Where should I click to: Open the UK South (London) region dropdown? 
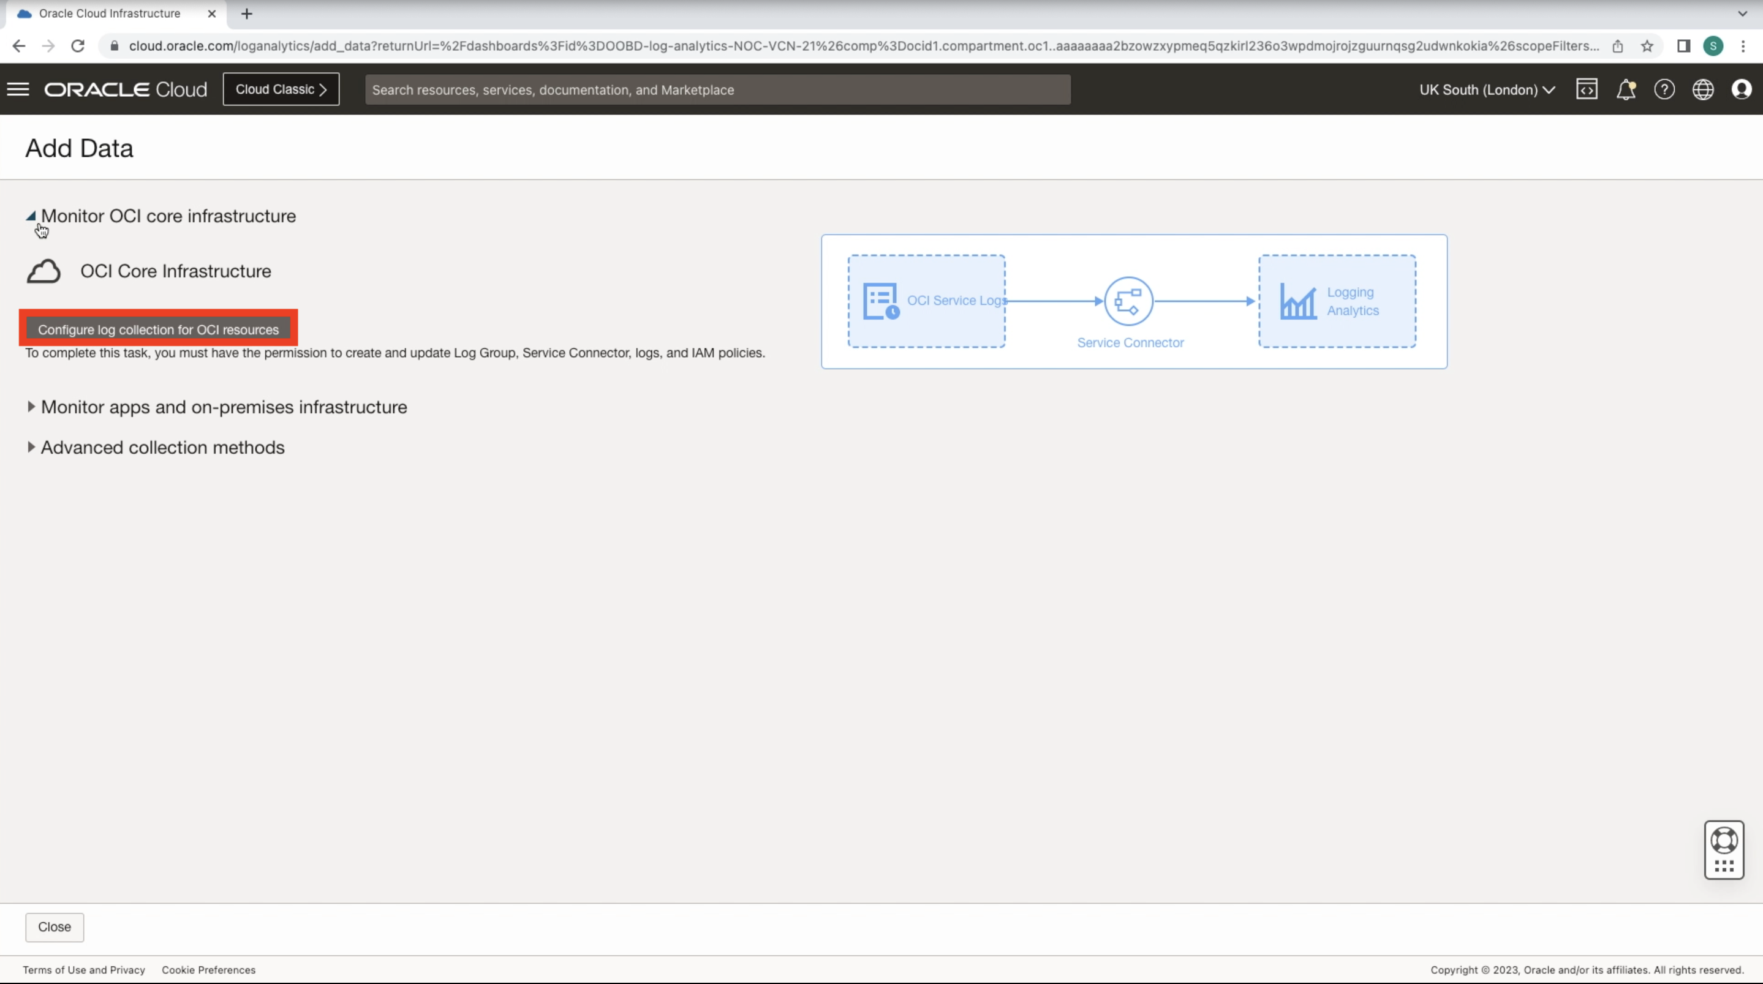[x=1487, y=89]
